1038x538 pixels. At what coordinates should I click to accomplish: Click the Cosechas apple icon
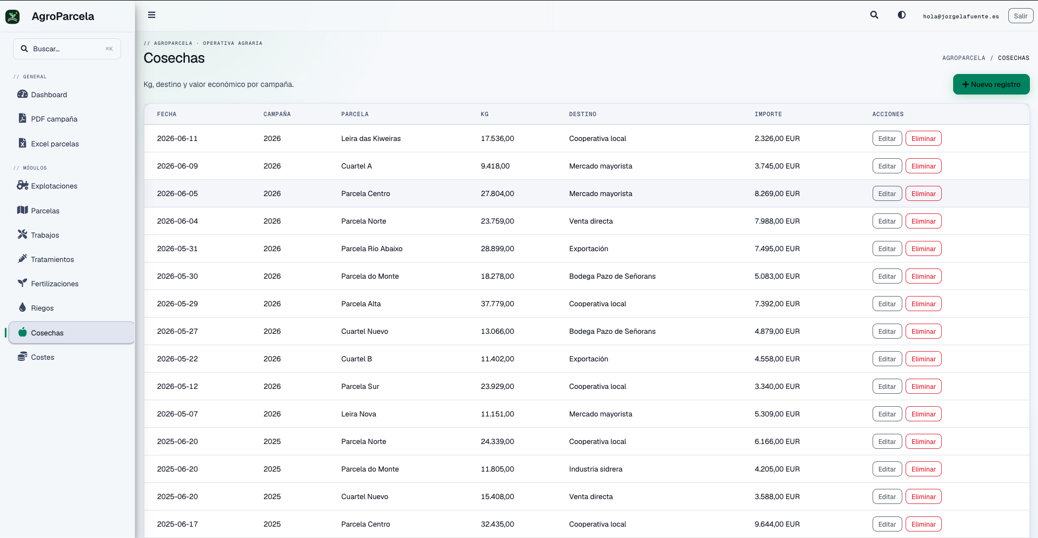(x=22, y=332)
